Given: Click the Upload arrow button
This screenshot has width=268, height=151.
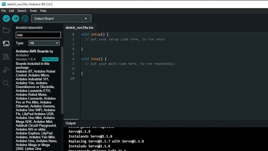Looking at the screenshot, I should point(15,18).
